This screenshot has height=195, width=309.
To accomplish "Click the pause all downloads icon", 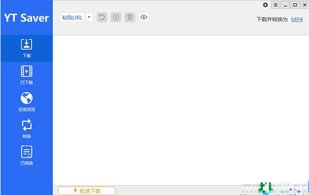I will [116, 18].
